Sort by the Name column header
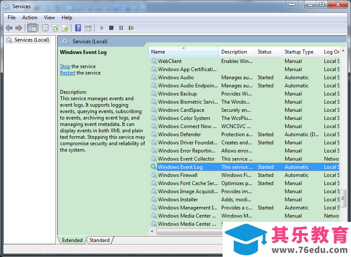The width and height of the screenshot is (351, 257). [x=184, y=52]
